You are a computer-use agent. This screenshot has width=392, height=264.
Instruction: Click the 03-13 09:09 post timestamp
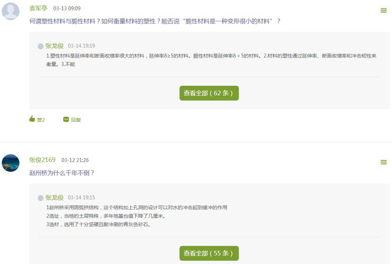click(67, 9)
